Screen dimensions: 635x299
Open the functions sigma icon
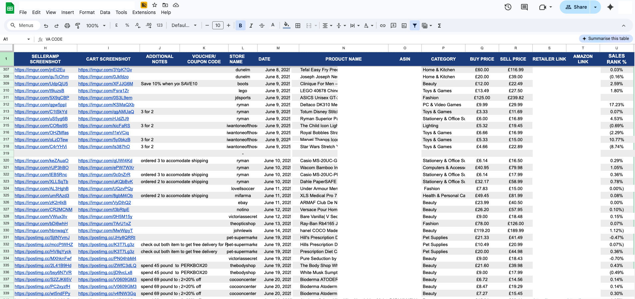(439, 26)
